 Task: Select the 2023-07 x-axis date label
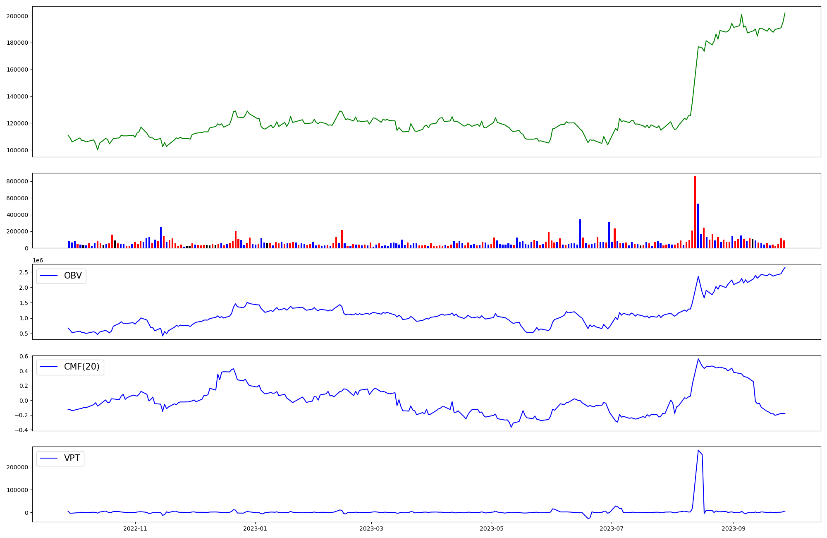[x=612, y=528]
